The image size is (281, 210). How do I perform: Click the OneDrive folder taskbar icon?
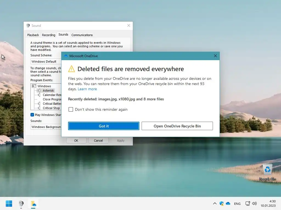[33, 203]
